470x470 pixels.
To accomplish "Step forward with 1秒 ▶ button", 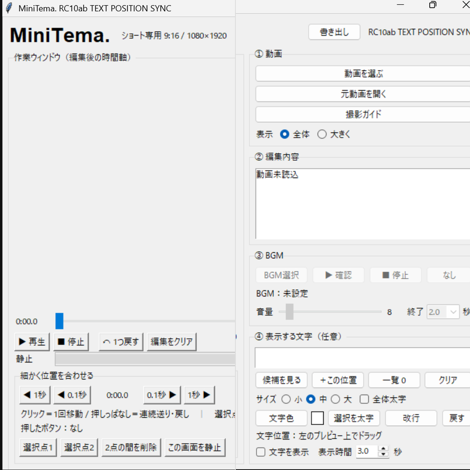I will 199,395.
